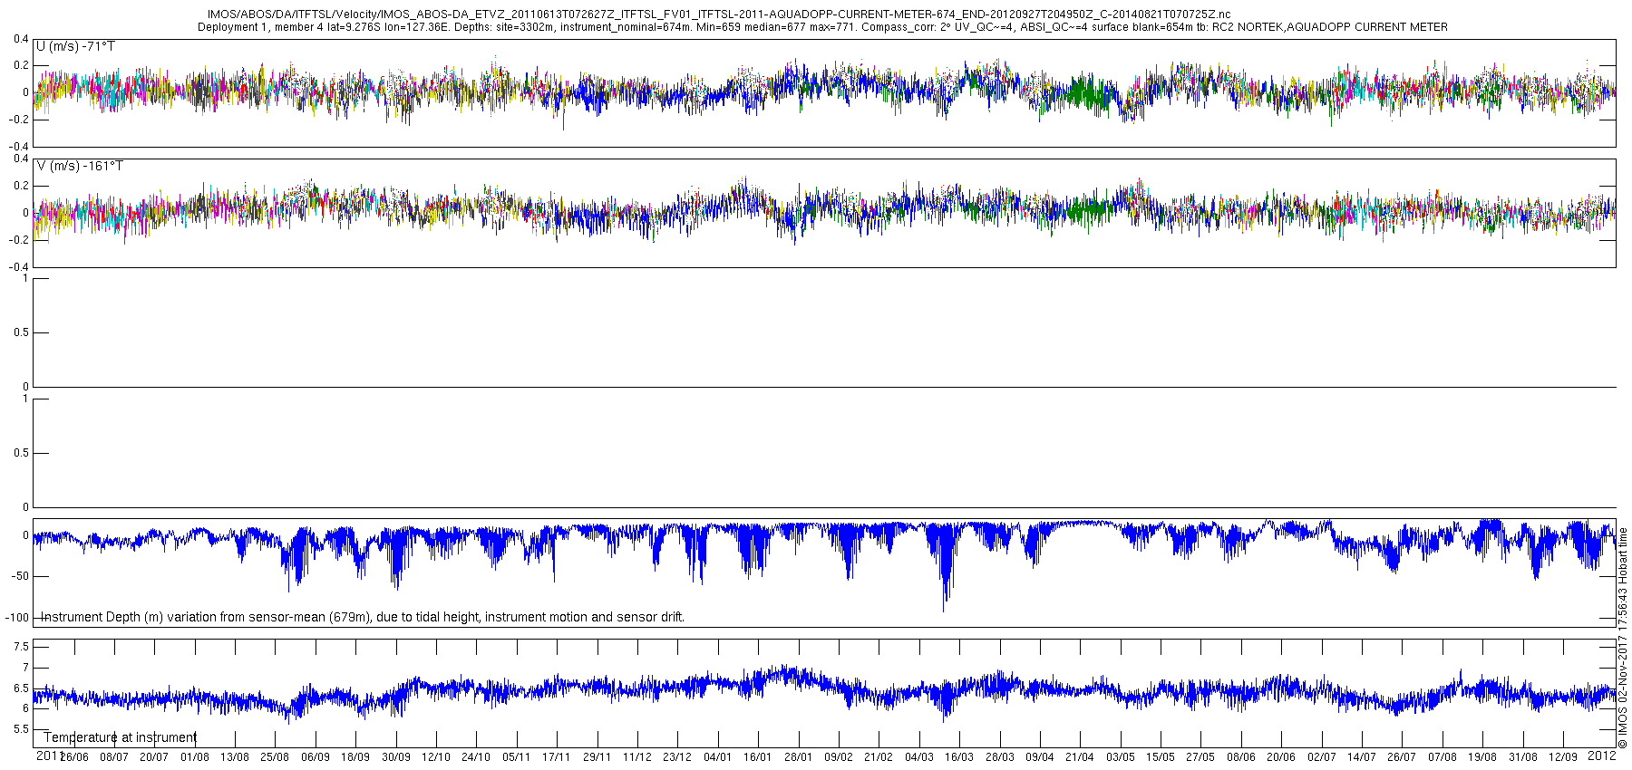Click the '30/09' date tick label

coord(395,757)
